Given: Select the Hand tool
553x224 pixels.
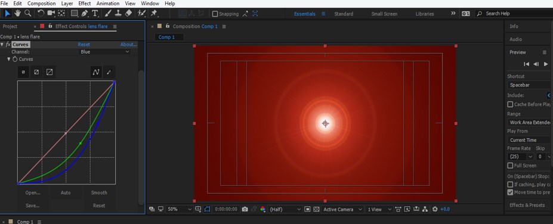Looking at the screenshot, I should coord(17,13).
